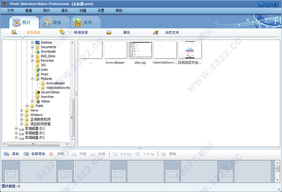Expand the 本地磁盘 (D:) drive node

tap(16, 128)
